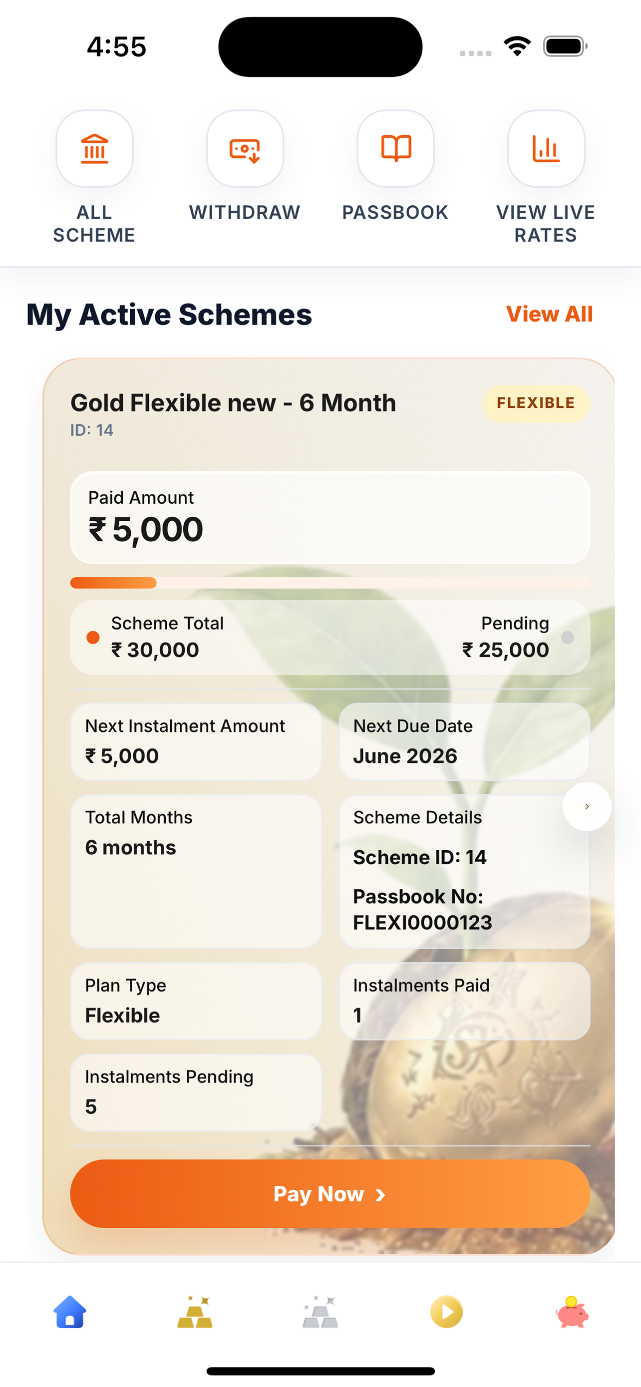
Task: Open View Live Rates chart icon
Action: (546, 149)
